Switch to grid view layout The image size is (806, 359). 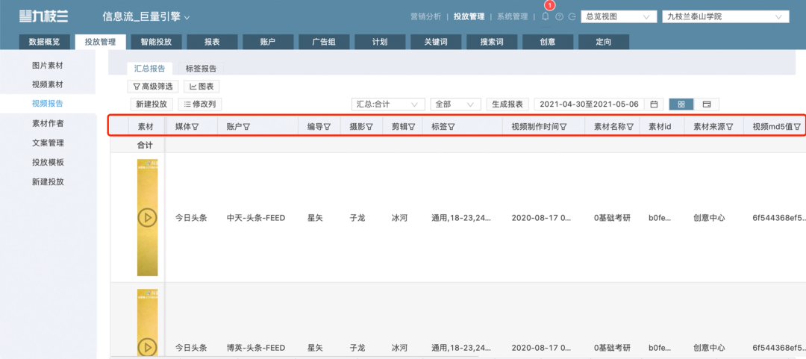(x=681, y=104)
